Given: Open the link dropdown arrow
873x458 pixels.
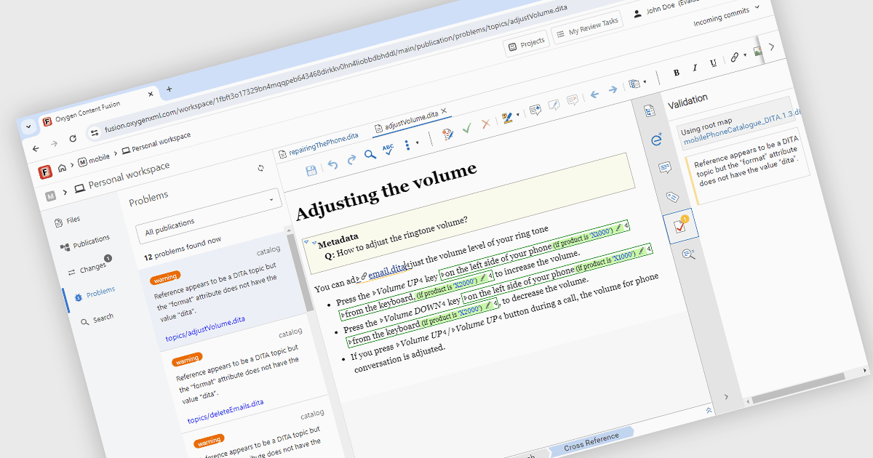Looking at the screenshot, I should point(745,55).
